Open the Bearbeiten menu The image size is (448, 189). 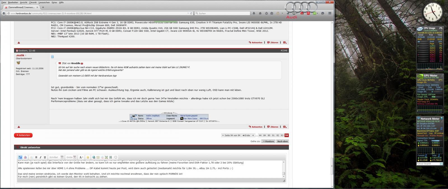point(13,2)
